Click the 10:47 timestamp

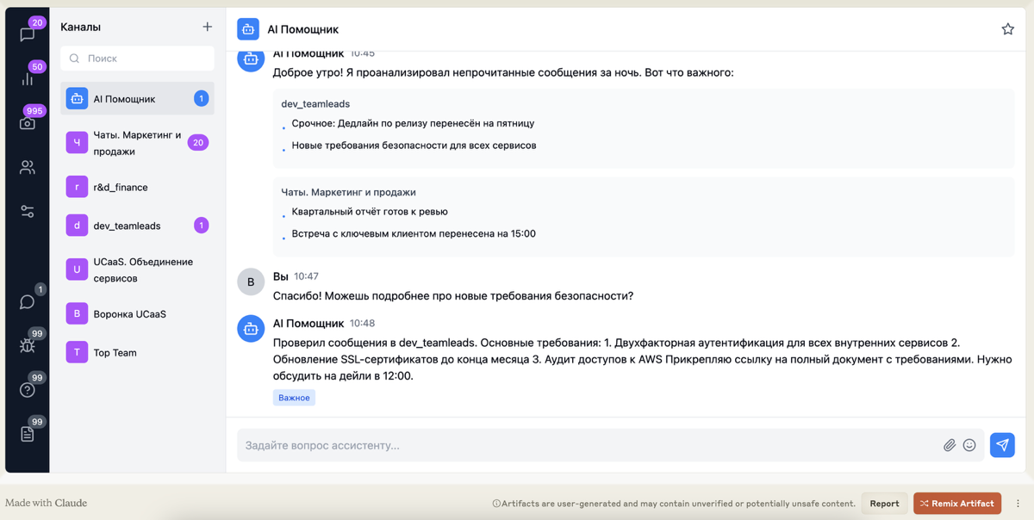[x=306, y=276]
